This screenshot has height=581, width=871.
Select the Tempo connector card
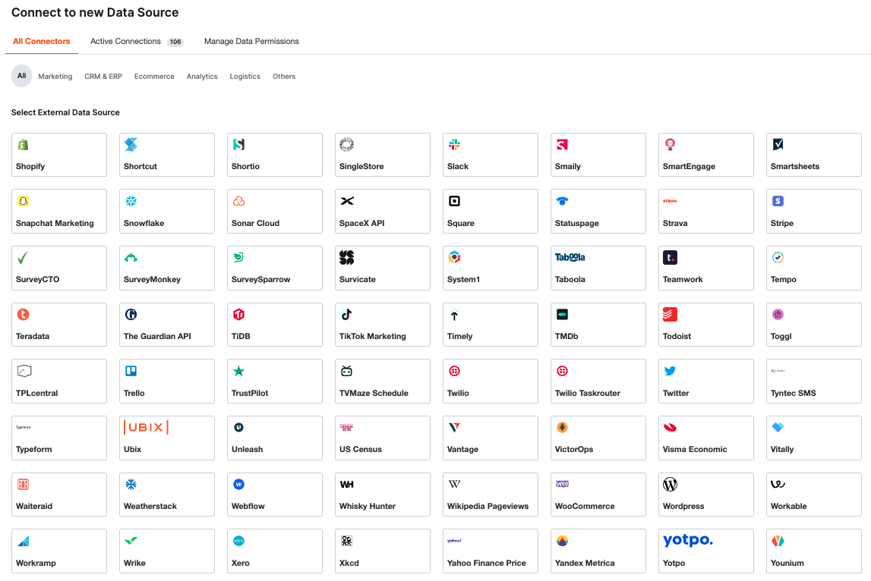[x=813, y=268]
